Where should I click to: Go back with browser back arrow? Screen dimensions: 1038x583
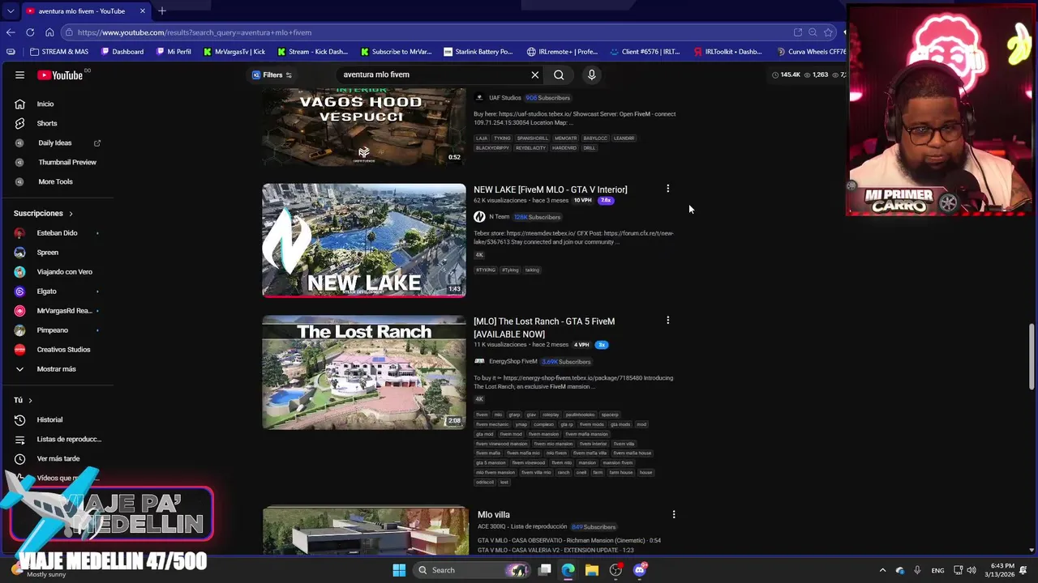point(10,32)
